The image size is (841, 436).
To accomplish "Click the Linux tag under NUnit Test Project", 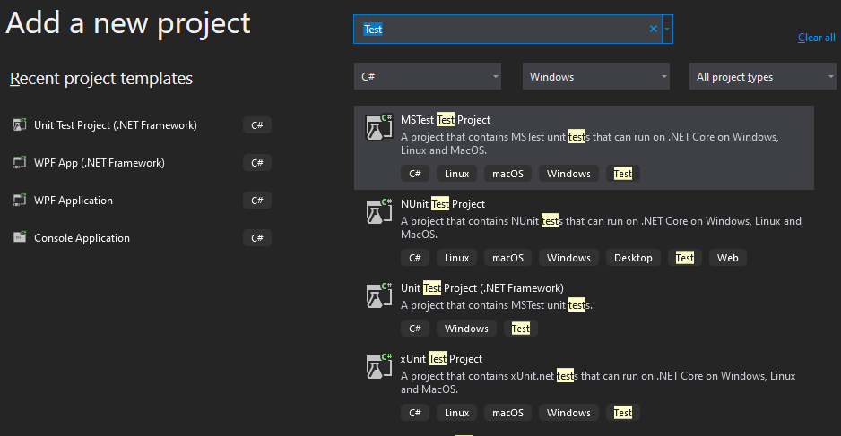I will (457, 258).
